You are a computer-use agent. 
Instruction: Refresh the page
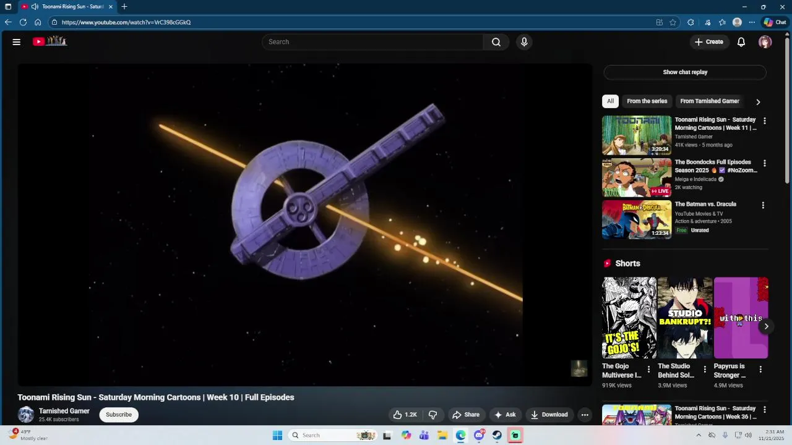(23, 22)
